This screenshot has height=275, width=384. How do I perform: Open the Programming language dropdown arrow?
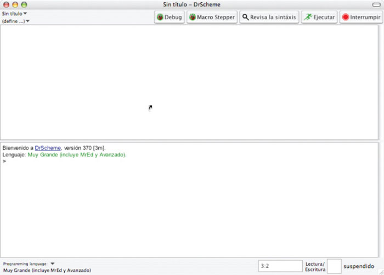(53, 263)
